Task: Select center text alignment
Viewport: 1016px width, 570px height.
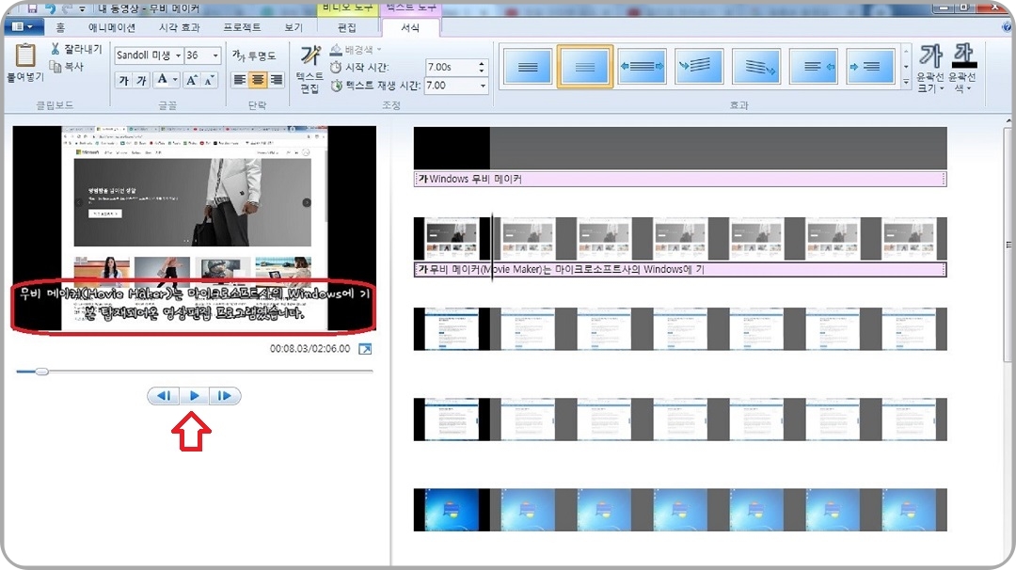Action: coord(258,80)
